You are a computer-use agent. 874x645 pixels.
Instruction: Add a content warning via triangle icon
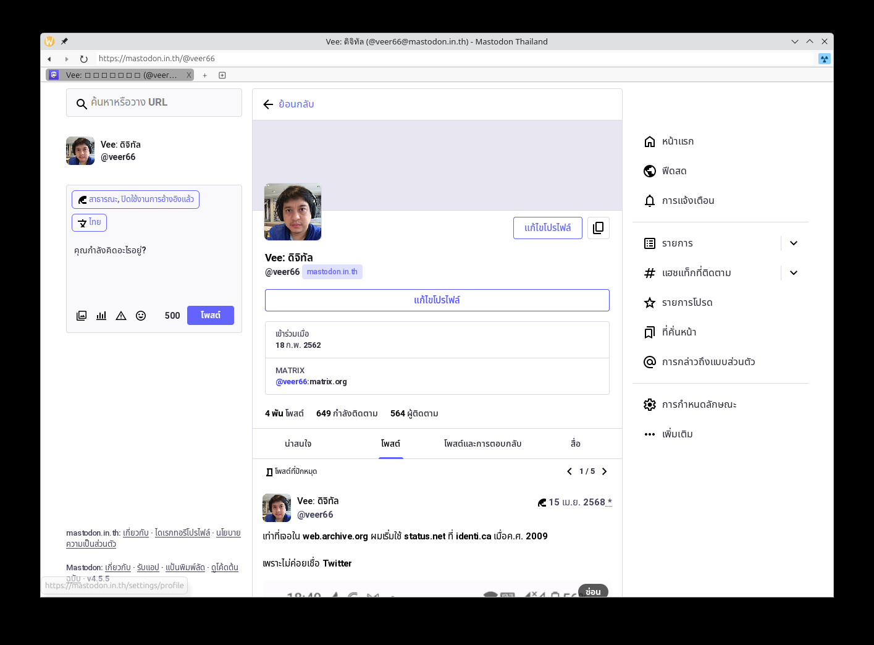point(121,316)
